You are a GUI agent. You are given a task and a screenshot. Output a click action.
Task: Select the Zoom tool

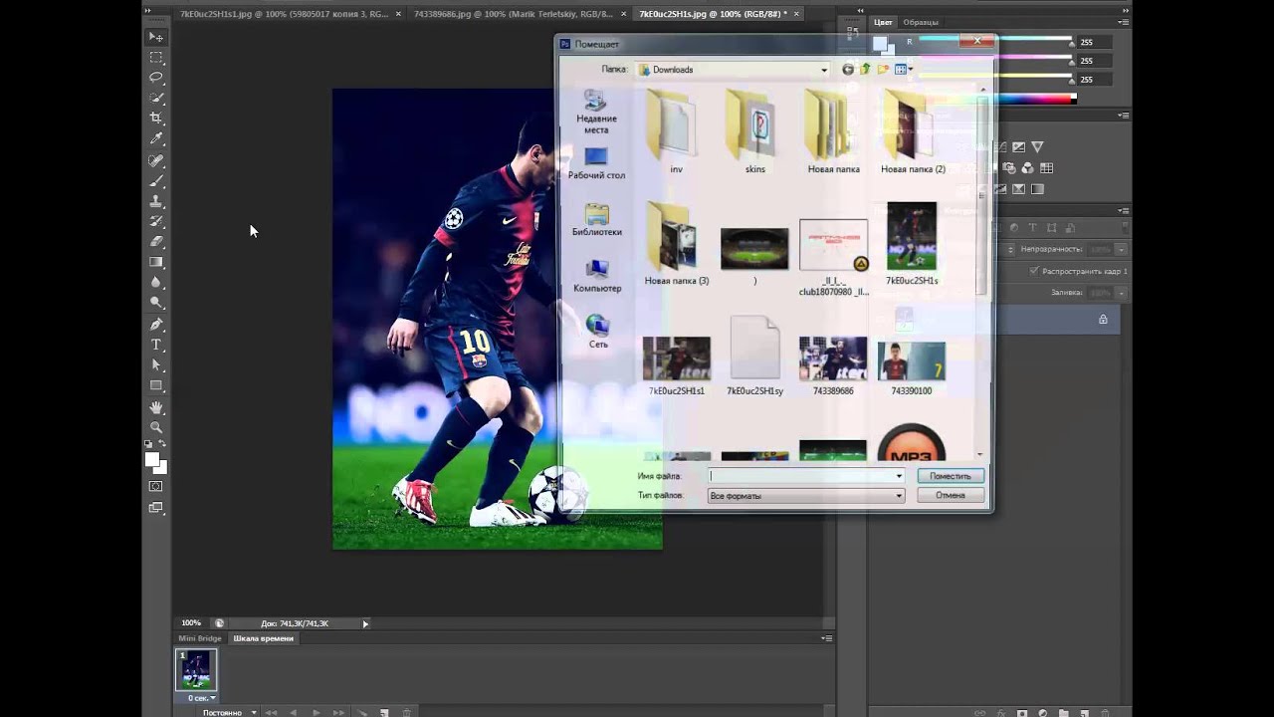156,427
